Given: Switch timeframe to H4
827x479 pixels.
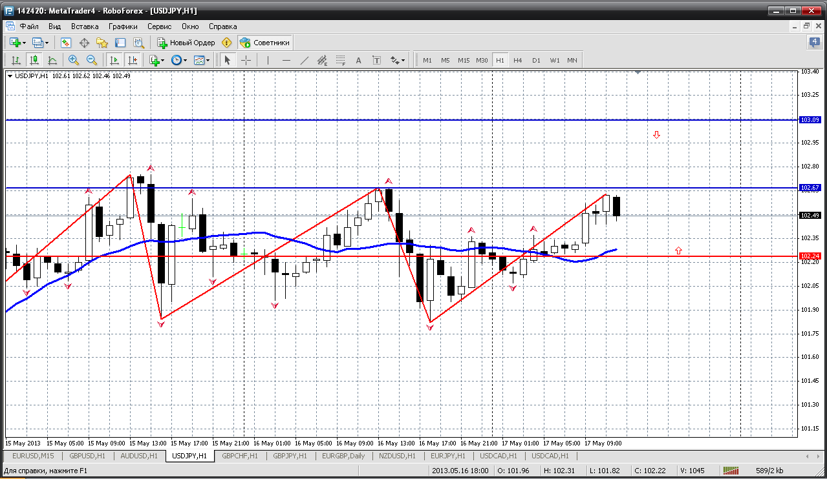Looking at the screenshot, I should pos(518,60).
